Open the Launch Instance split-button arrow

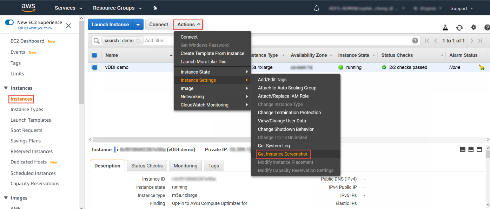tap(138, 24)
